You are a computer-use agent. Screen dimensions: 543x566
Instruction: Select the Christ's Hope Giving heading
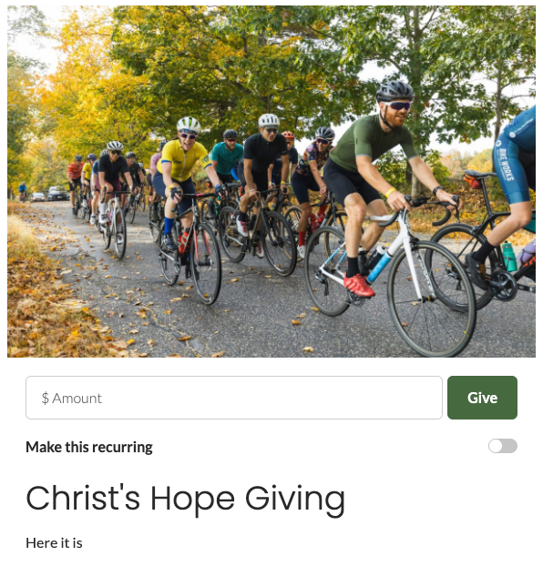click(186, 500)
